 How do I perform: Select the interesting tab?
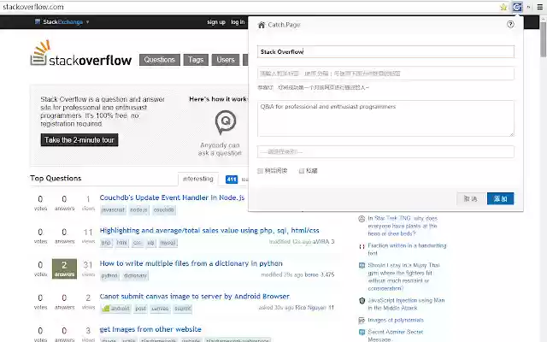click(197, 179)
